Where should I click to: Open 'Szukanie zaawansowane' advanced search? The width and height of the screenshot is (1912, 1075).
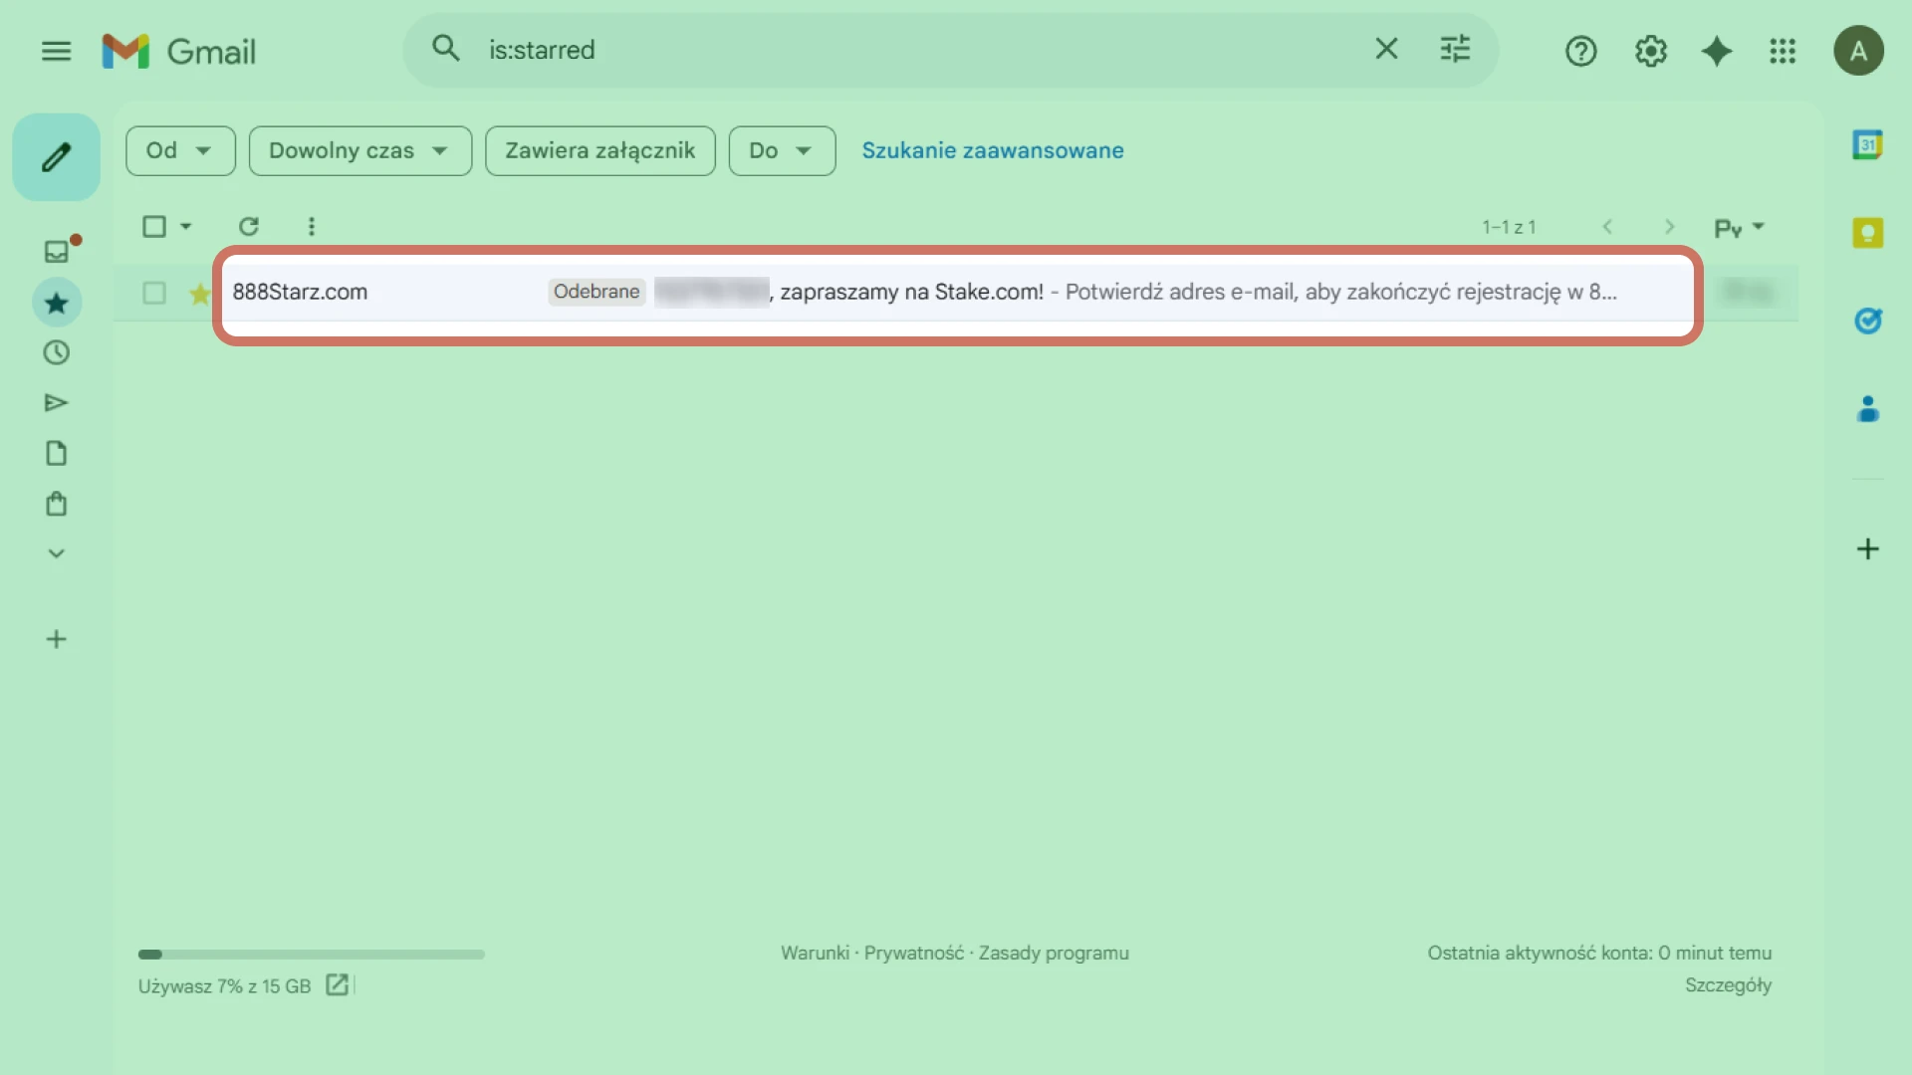click(x=993, y=150)
